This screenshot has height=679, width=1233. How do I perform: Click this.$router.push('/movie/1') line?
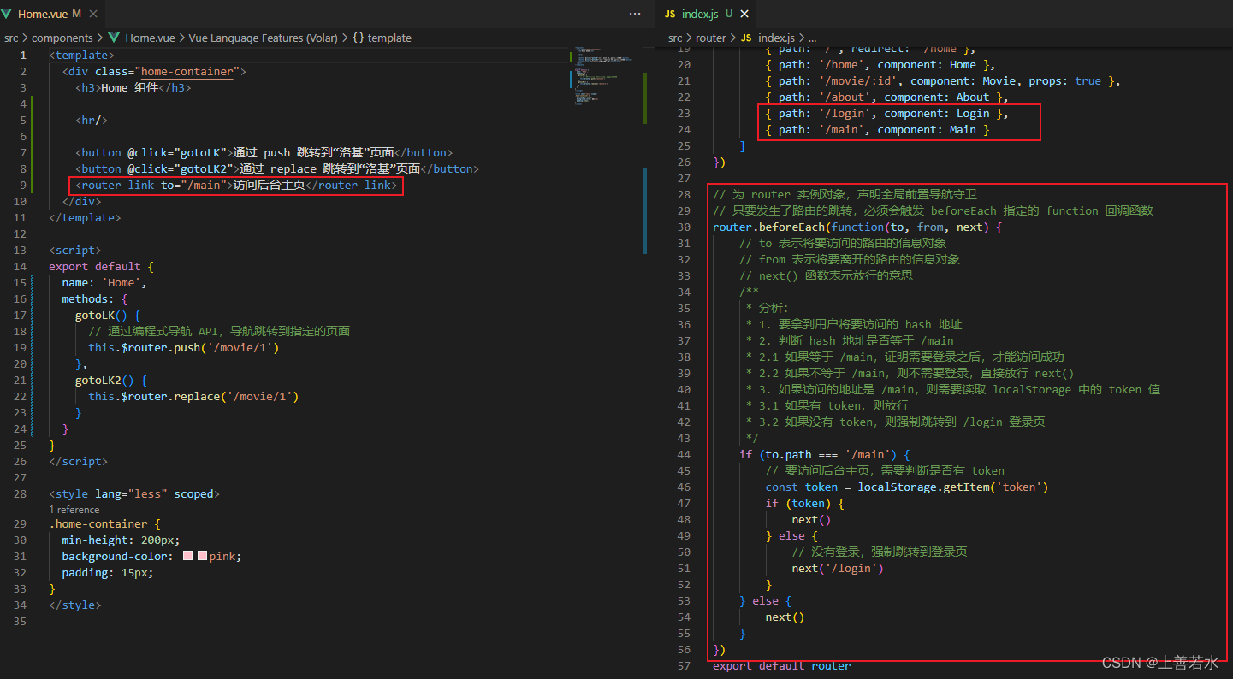click(x=184, y=347)
